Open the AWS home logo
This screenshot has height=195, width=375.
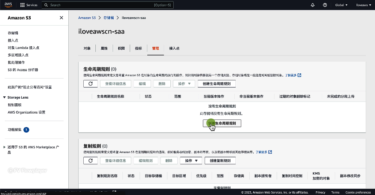pyautogui.click(x=8, y=5)
